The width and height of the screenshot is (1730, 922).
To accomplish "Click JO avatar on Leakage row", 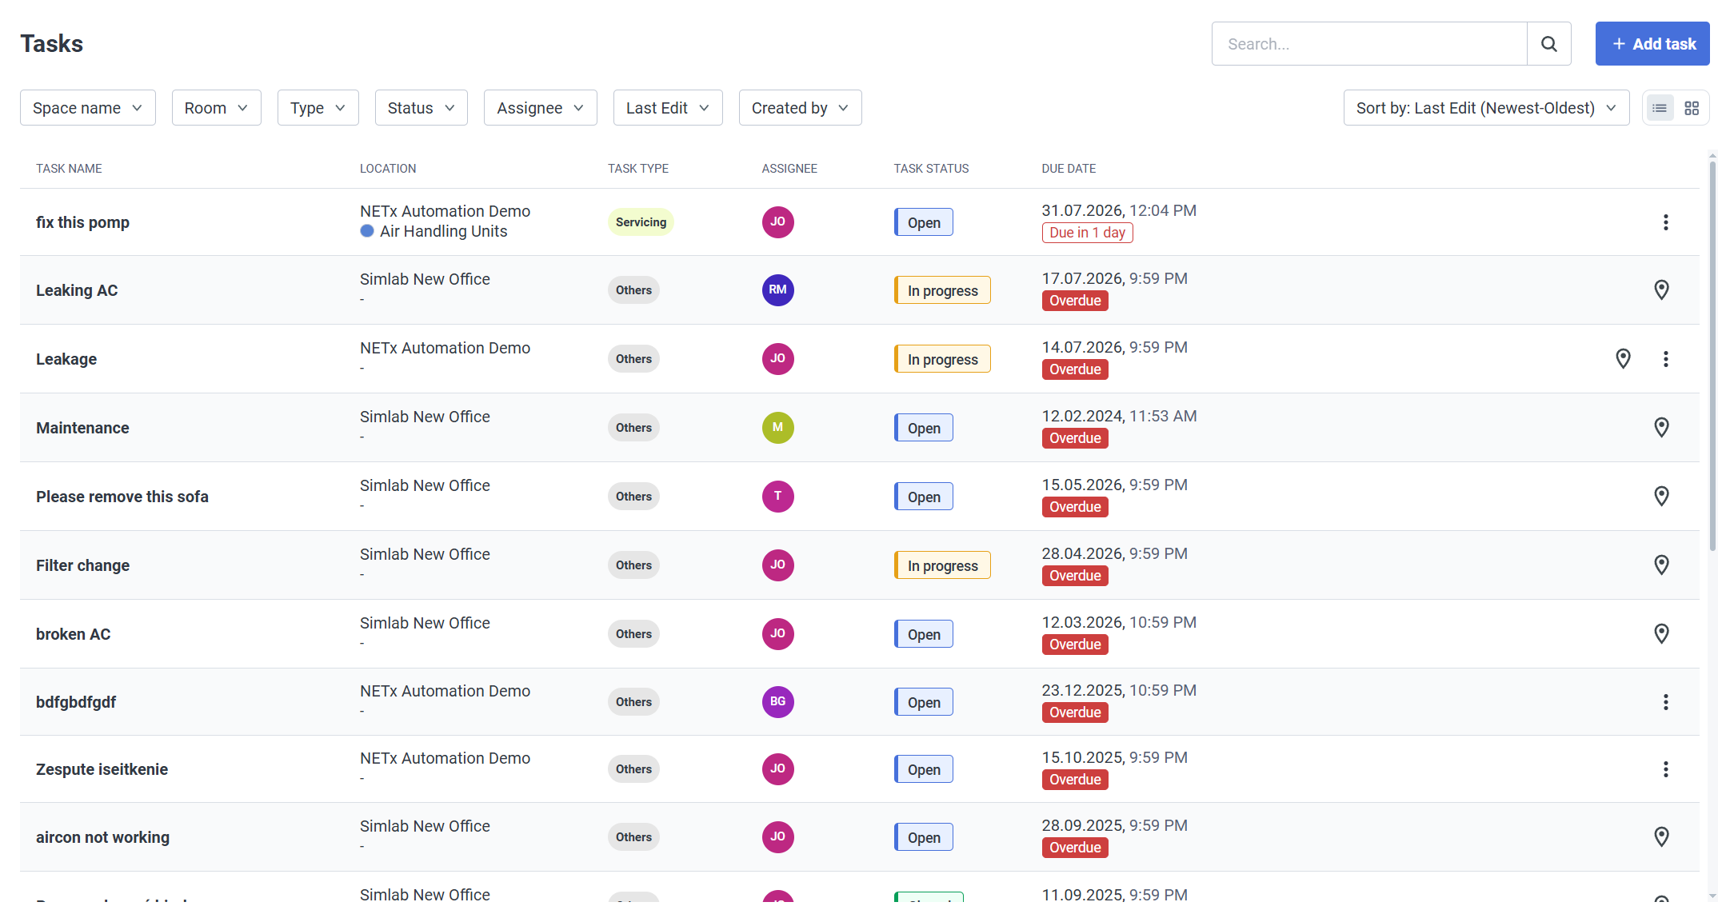I will 777,359.
